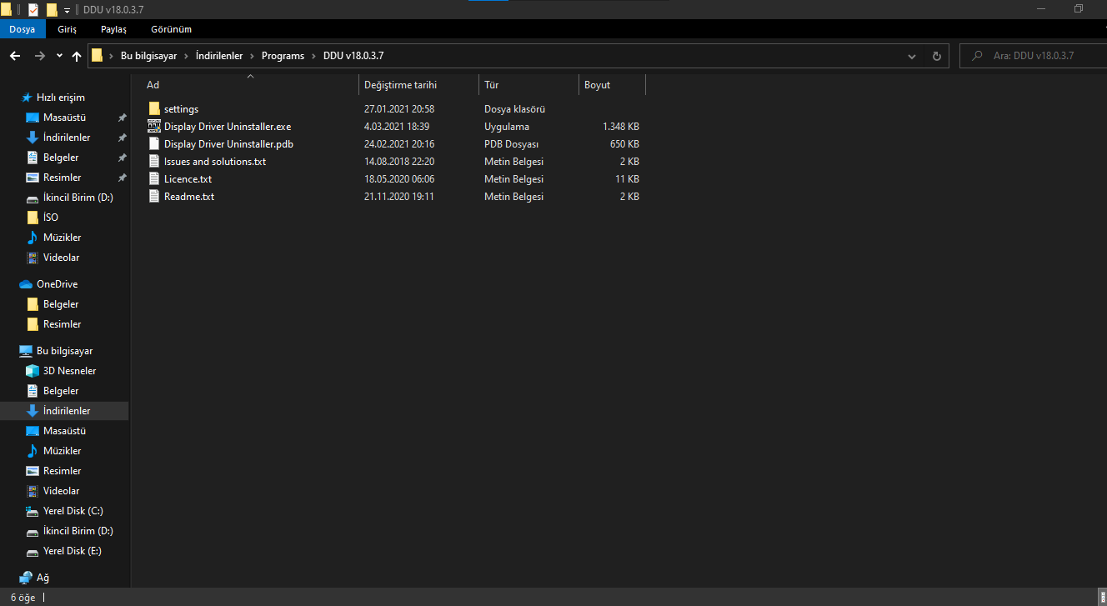Expand the chevron after Bu bilgisayar breadcrumb

(186, 56)
